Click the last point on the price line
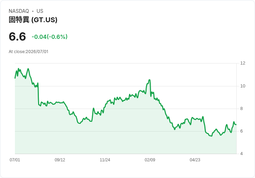 [x=236, y=125]
